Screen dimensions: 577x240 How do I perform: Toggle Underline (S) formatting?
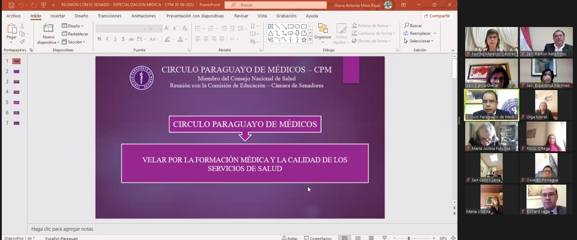pyautogui.click(x=115, y=39)
